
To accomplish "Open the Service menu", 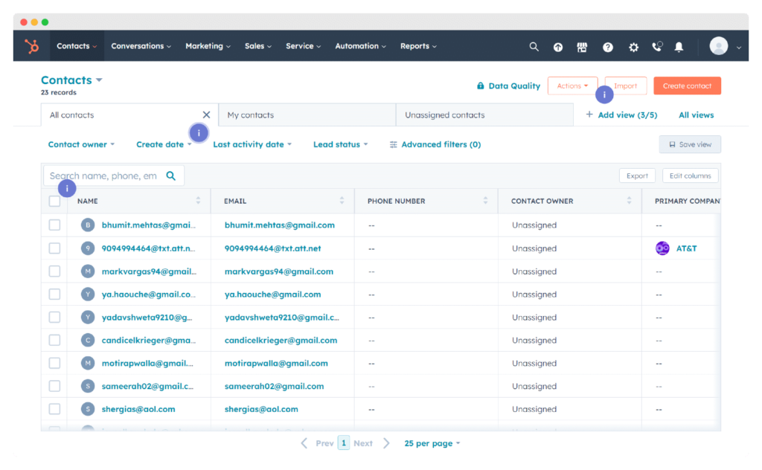I will (x=304, y=46).
